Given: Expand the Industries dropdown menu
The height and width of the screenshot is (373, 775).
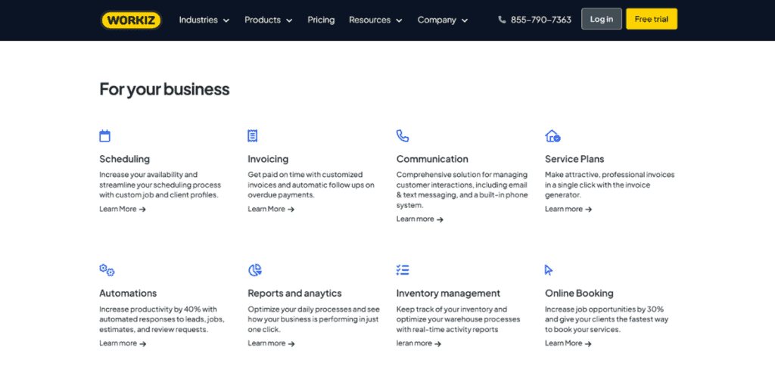Looking at the screenshot, I should (x=204, y=20).
